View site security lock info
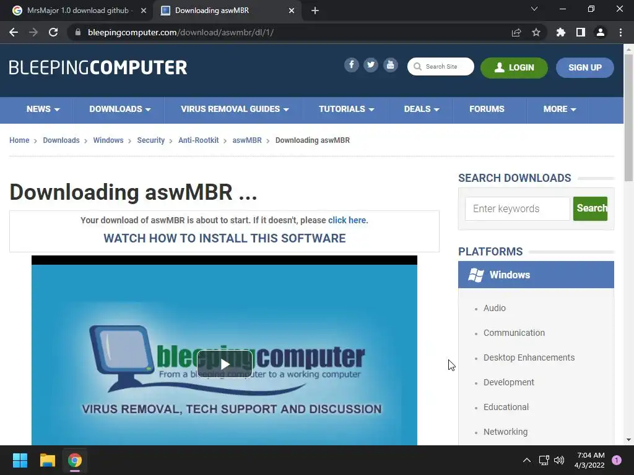 [78, 32]
